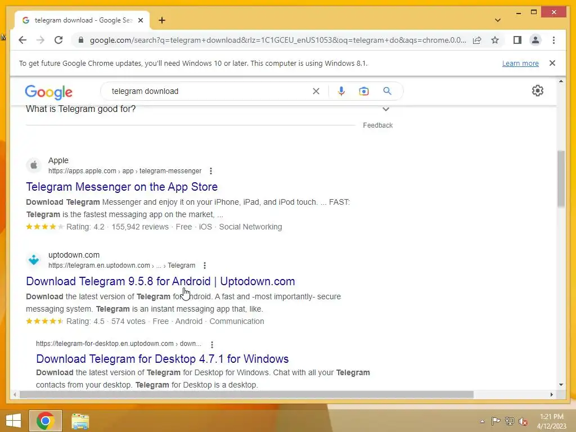Open the taskbar clock and date
The image size is (576, 432).
pyautogui.click(x=552, y=421)
